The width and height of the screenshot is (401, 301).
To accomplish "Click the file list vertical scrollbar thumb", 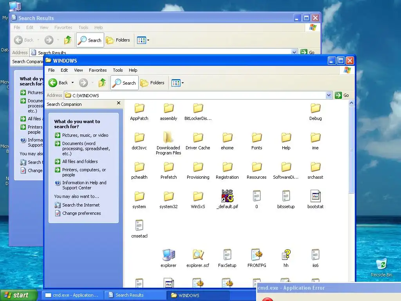I will 351,150.
